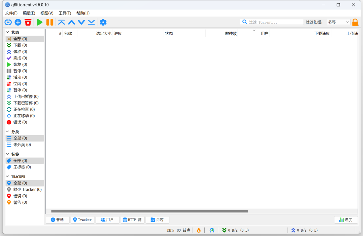Open the 视图(V) menu
This screenshot has width=363, height=236.
(x=47, y=13)
